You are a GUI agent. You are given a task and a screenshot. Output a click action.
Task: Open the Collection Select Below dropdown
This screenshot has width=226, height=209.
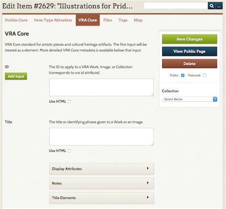[189, 99]
